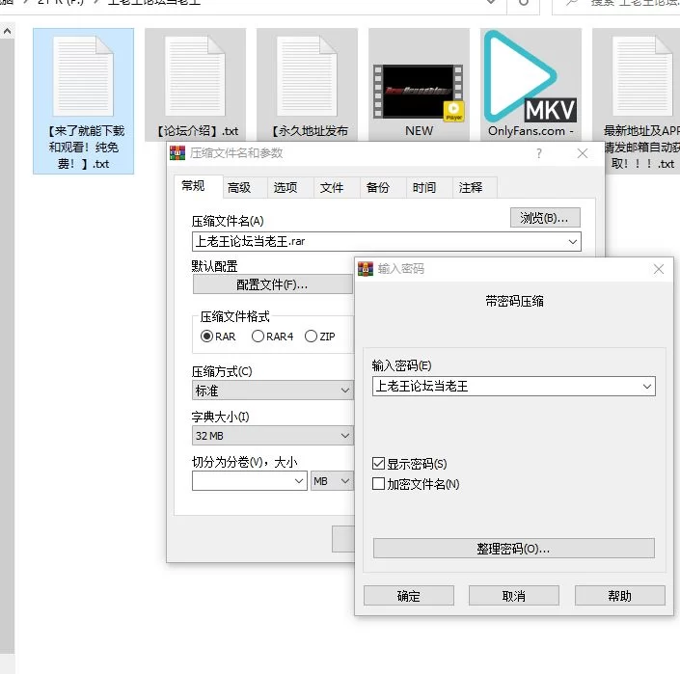Select the NEW video file thumbnail
The height and width of the screenshot is (674, 680).
point(419,92)
